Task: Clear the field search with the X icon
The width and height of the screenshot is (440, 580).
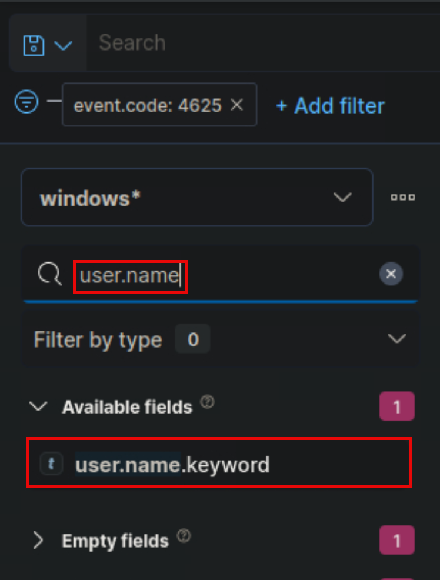Action: pos(391,274)
